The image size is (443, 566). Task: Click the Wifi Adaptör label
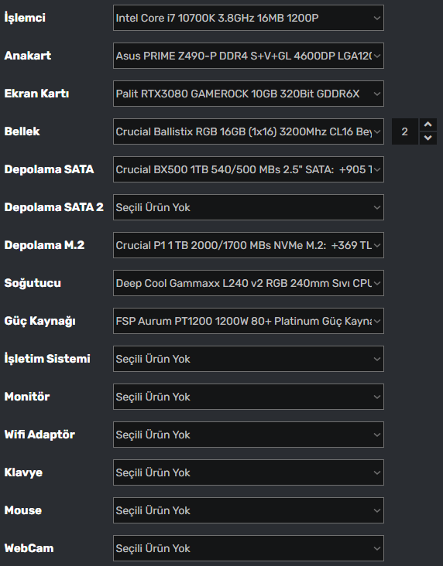39,435
